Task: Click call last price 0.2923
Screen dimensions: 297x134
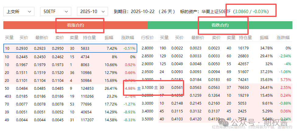Action: point(40,49)
